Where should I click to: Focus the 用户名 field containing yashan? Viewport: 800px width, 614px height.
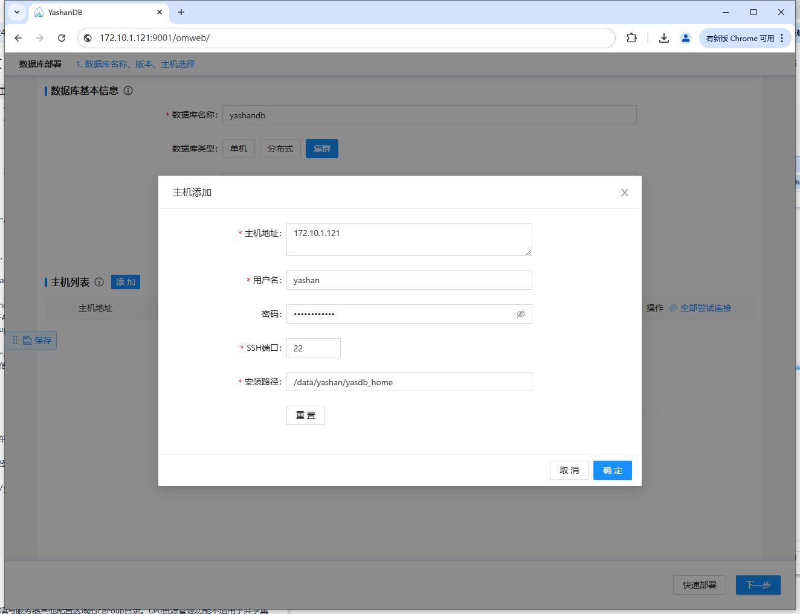(409, 280)
